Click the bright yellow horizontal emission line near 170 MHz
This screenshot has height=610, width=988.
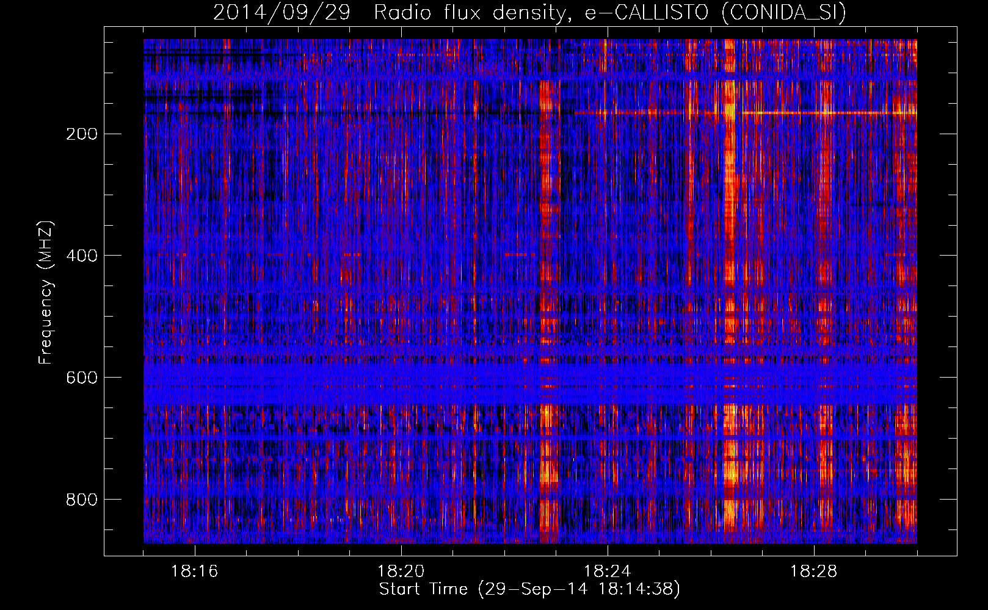[x=746, y=112]
